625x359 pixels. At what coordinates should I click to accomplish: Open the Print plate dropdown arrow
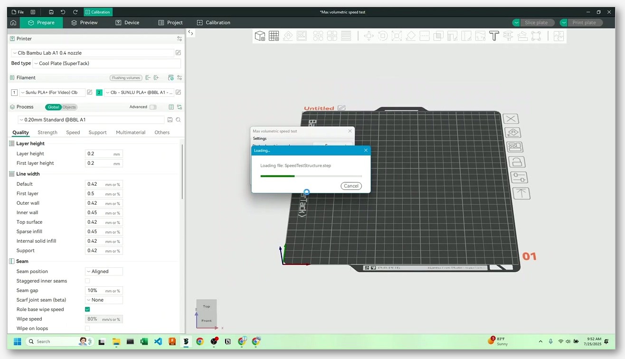[x=564, y=22]
